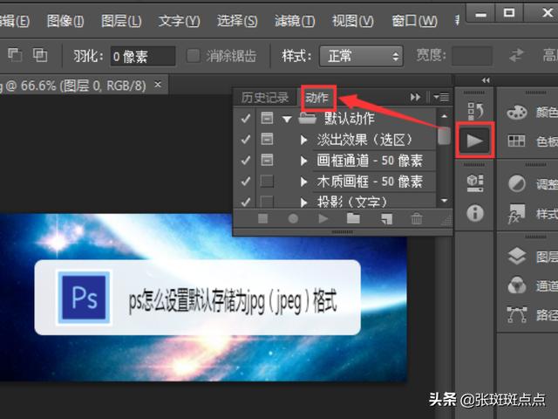Open the 图层(L) menu
Viewport: 558px width, 419px height.
click(120, 20)
